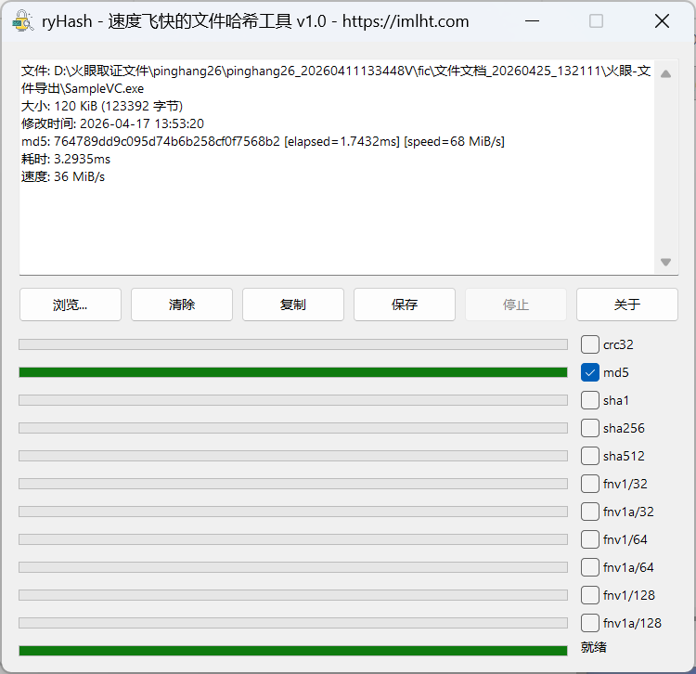
Task: Turn on the fnv1a/128 checkbox
Action: (x=590, y=623)
